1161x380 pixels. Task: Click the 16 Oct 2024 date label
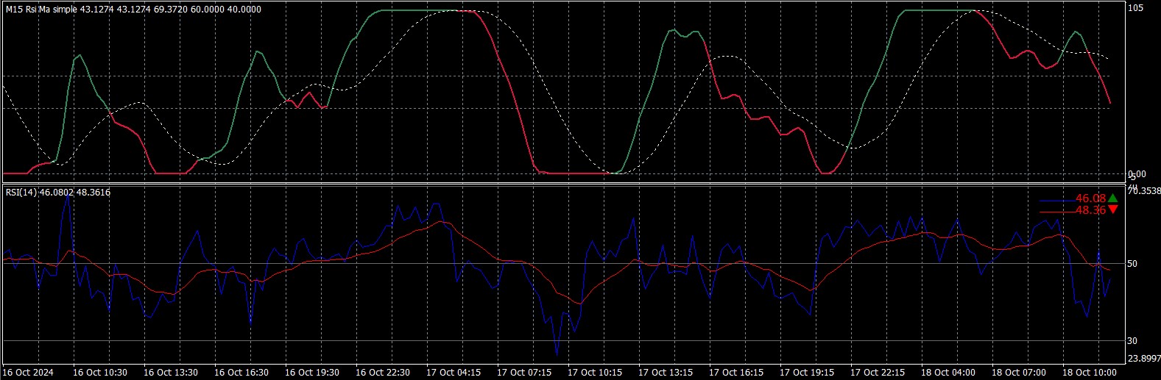[x=29, y=373]
